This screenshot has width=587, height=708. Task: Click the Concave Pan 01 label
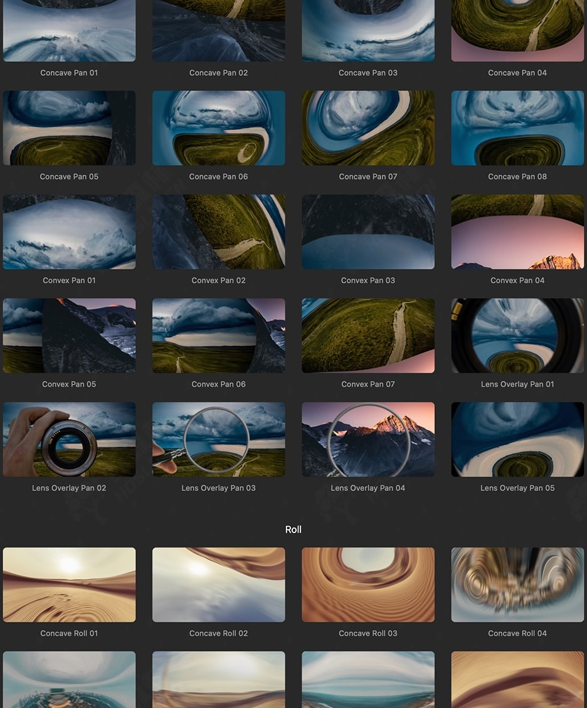pyautogui.click(x=69, y=73)
